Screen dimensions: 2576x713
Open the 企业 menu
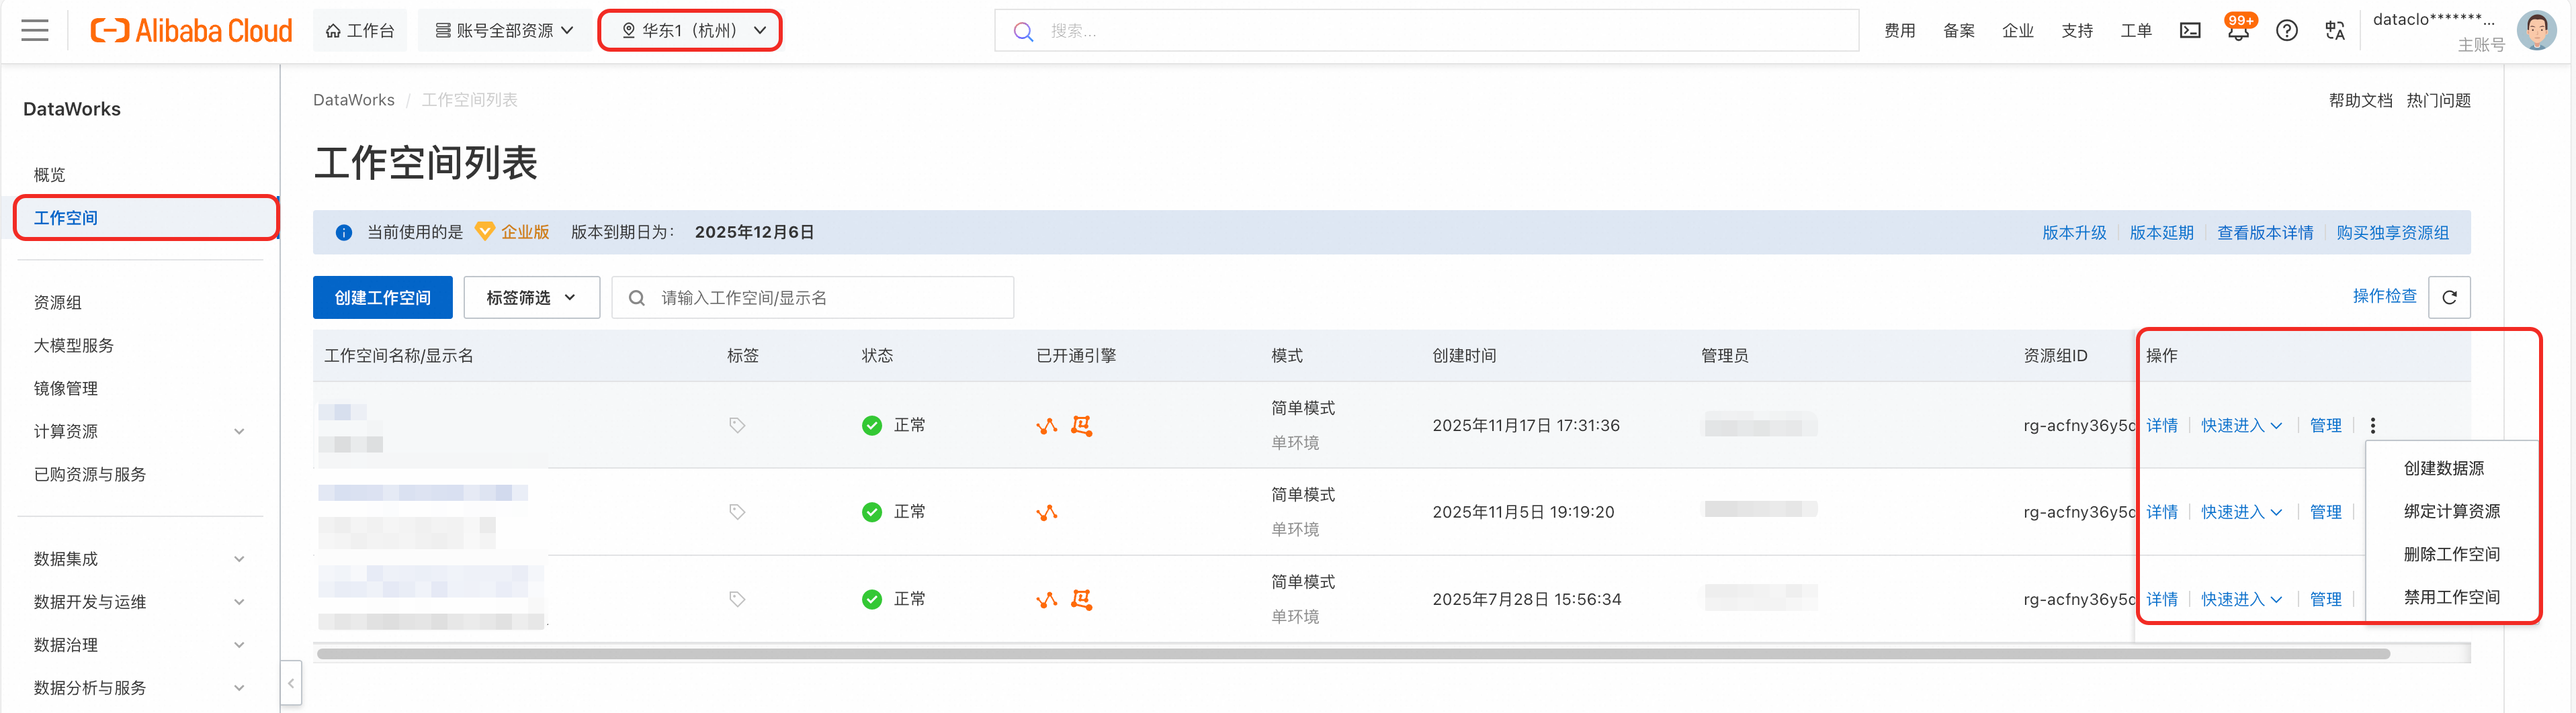click(x=2017, y=31)
